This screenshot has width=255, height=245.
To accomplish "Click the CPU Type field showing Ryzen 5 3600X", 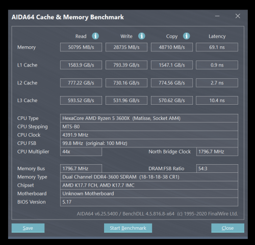I will (149, 118).
